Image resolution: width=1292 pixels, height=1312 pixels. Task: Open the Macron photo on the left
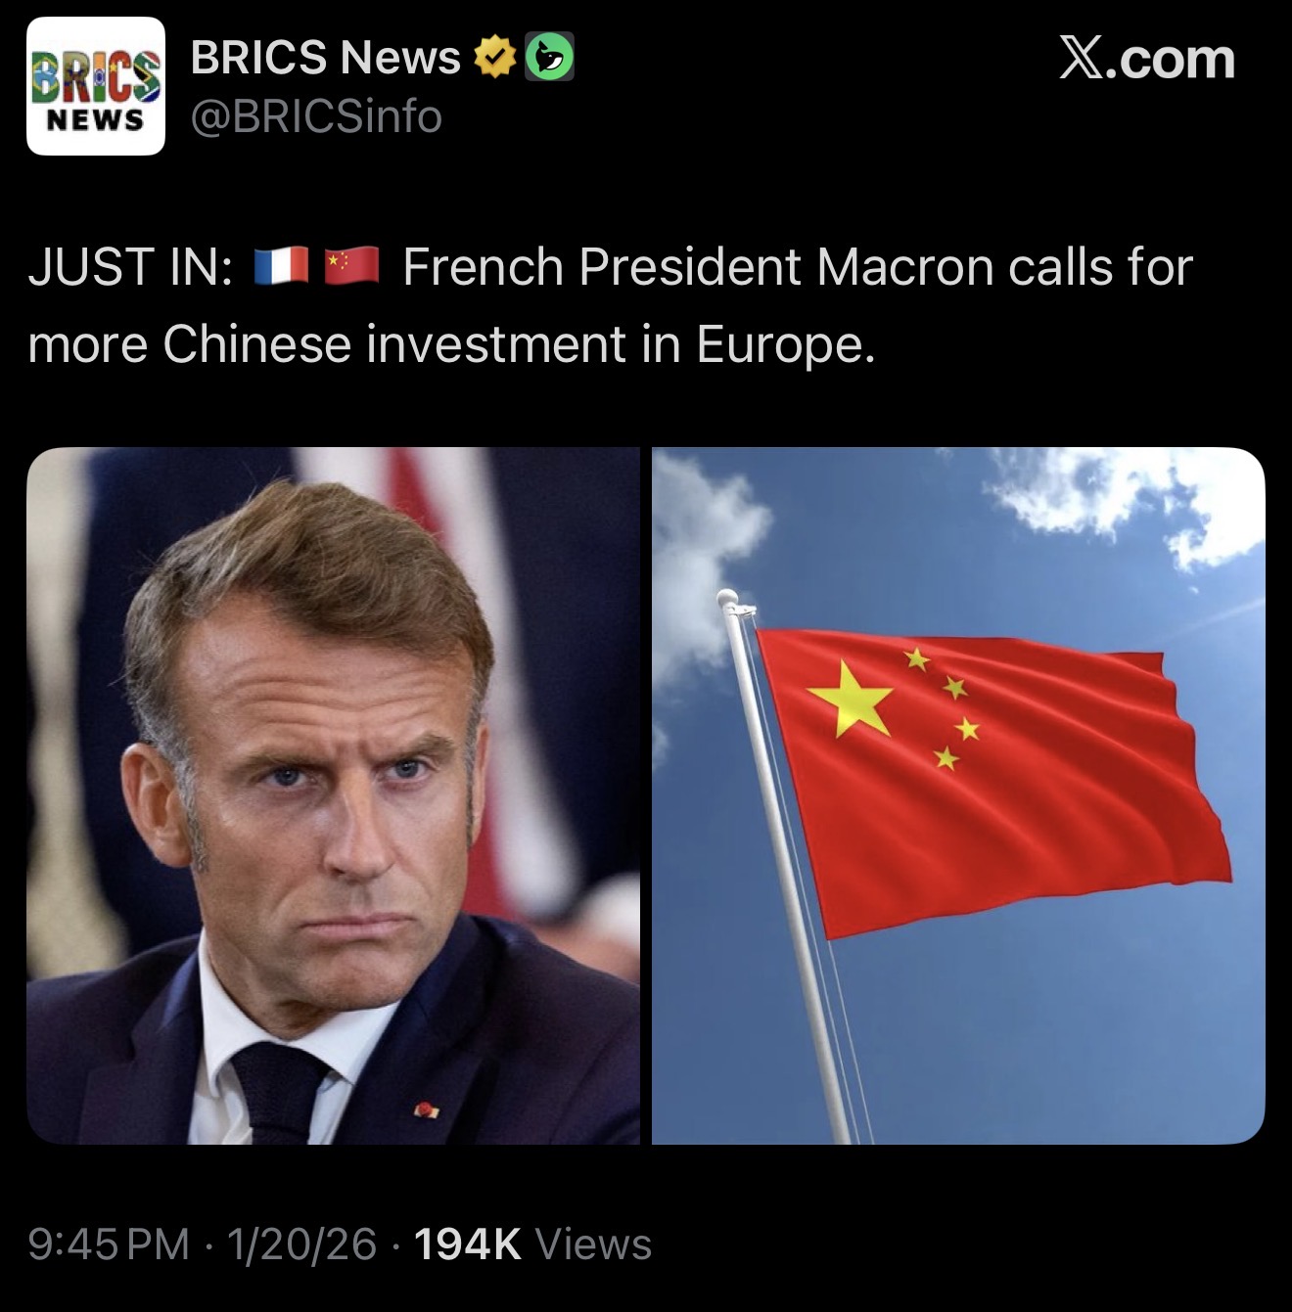click(333, 795)
